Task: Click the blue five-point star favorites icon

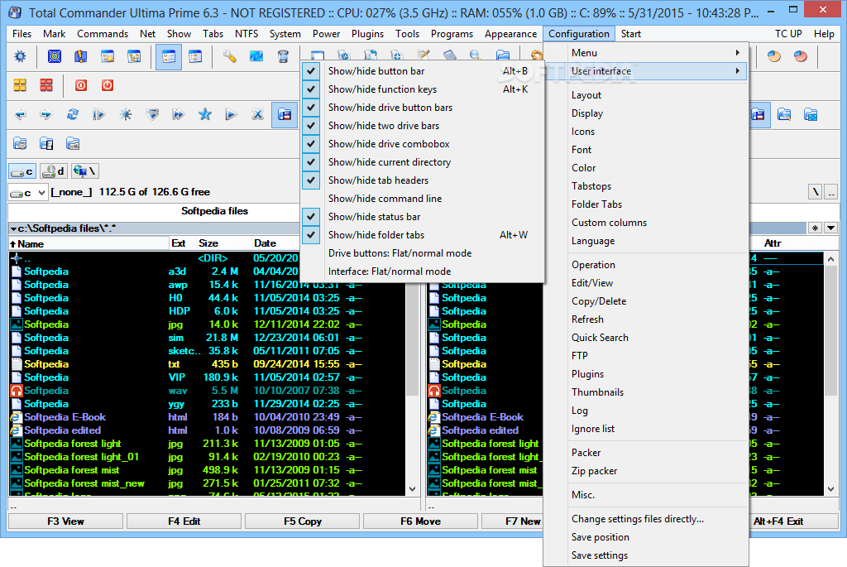Action: [205, 114]
